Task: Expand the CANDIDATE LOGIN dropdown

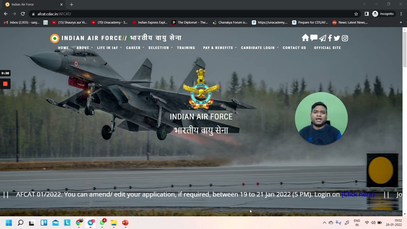Action: (260, 48)
